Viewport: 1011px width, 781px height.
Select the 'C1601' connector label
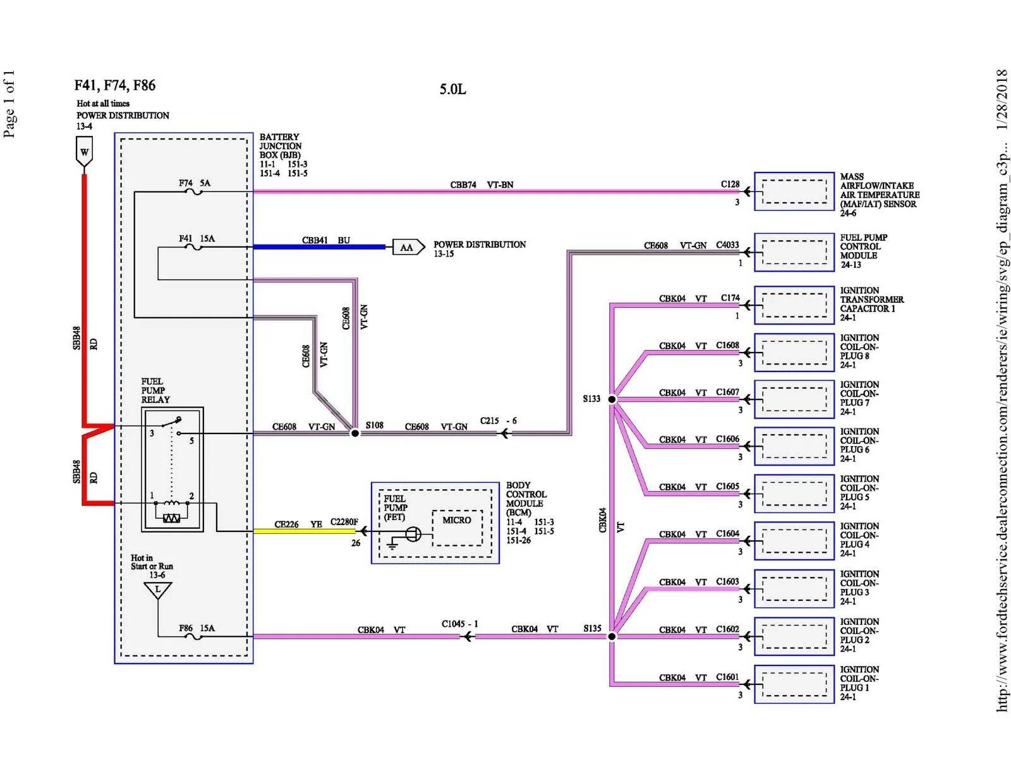pos(727,677)
